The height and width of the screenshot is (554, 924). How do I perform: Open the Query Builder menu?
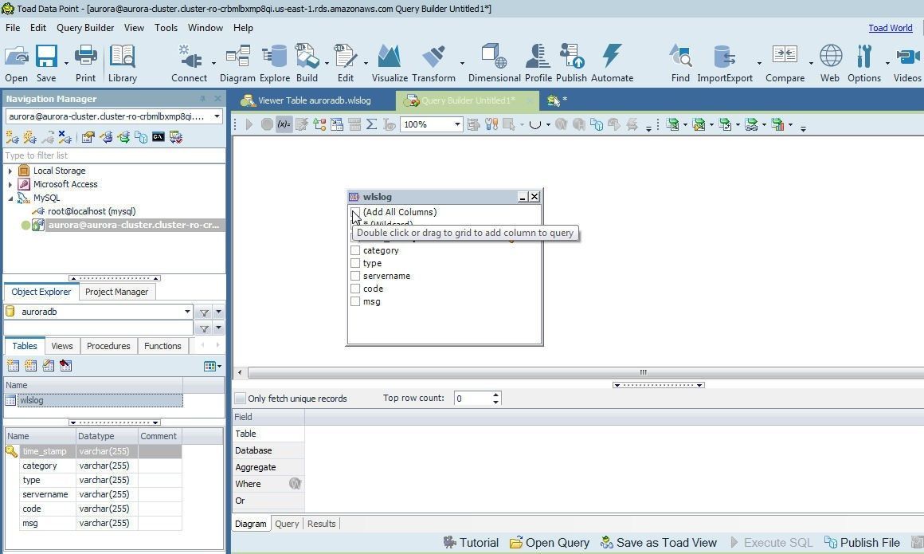[85, 28]
